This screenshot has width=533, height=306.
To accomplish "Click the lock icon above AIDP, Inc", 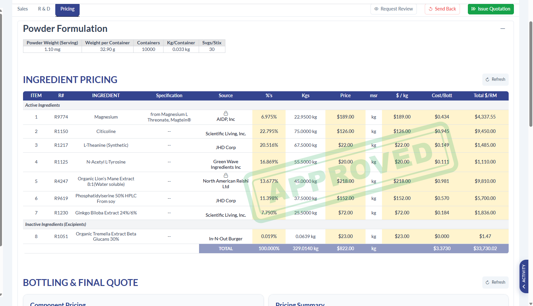I will [x=226, y=113].
